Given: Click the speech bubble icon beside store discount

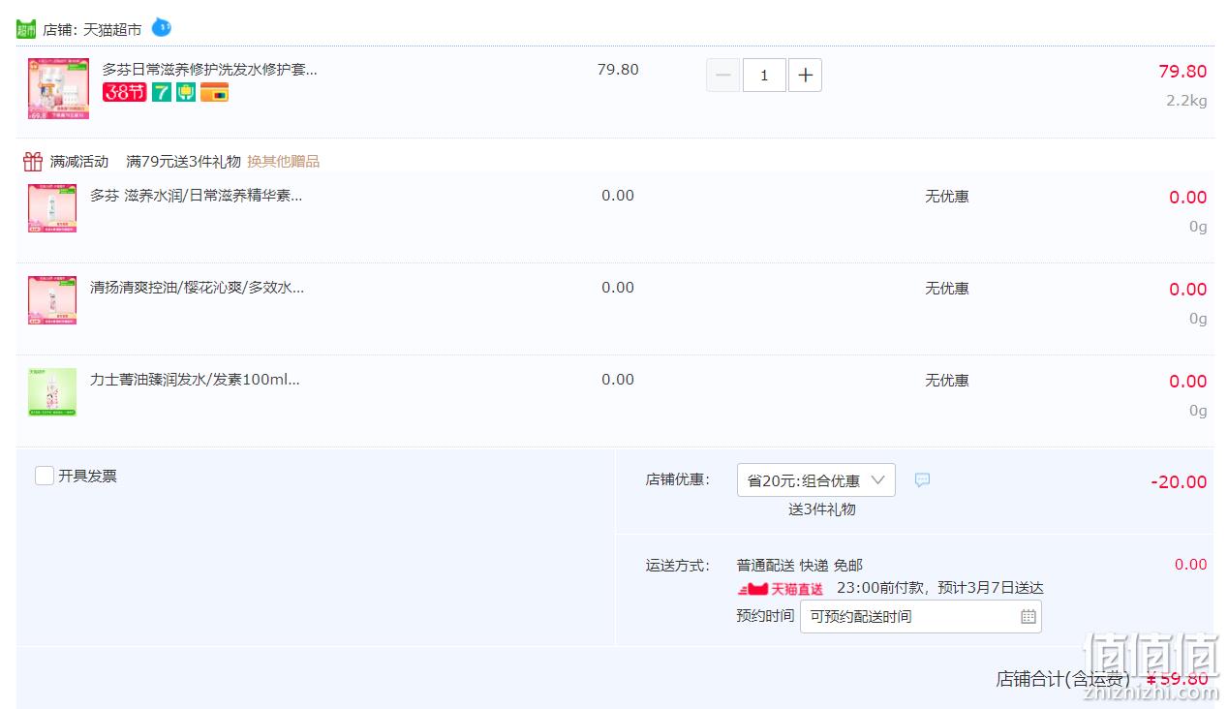Looking at the screenshot, I should click(x=922, y=479).
